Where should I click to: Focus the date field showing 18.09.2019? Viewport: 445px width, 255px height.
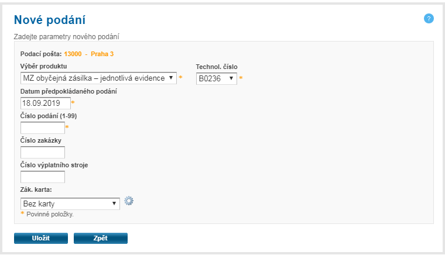click(45, 103)
